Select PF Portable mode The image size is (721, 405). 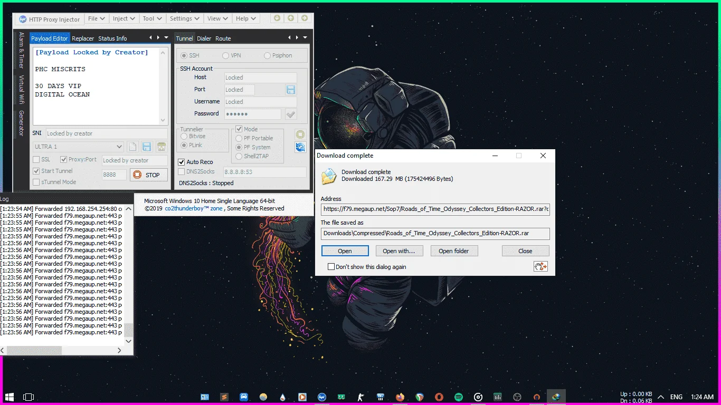[x=239, y=138]
